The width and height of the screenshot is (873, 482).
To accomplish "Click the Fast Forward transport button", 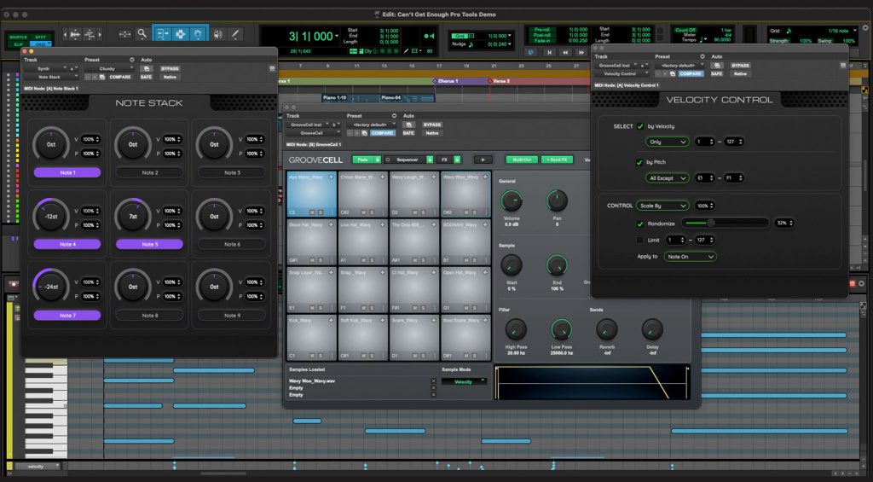I will pyautogui.click(x=581, y=52).
